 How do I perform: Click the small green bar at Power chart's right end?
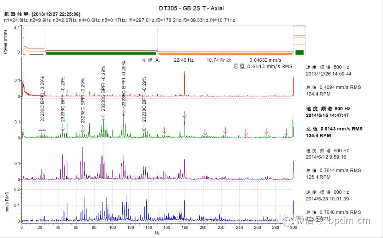(300, 52)
